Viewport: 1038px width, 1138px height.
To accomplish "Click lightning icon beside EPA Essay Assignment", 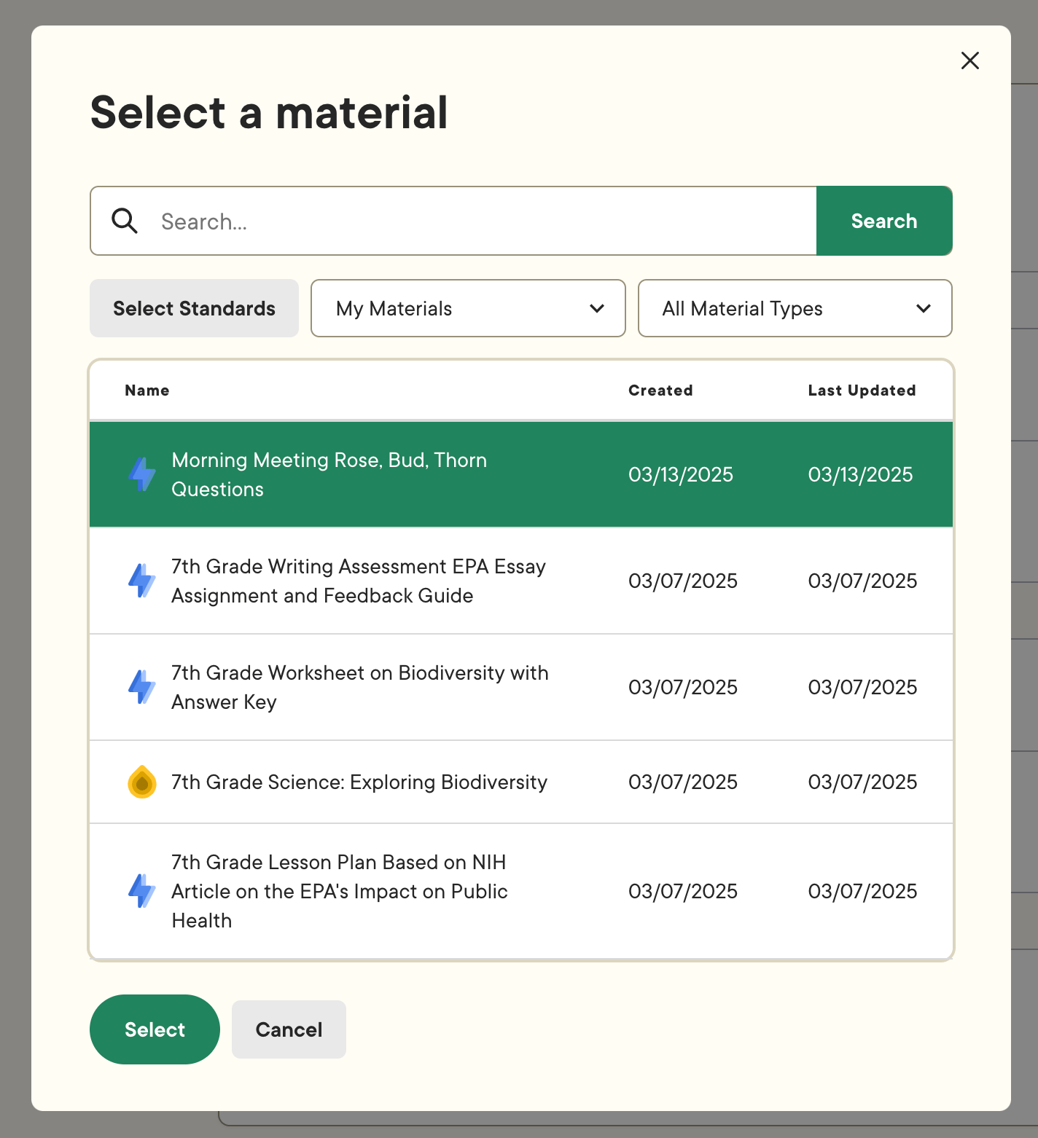I will tap(142, 581).
